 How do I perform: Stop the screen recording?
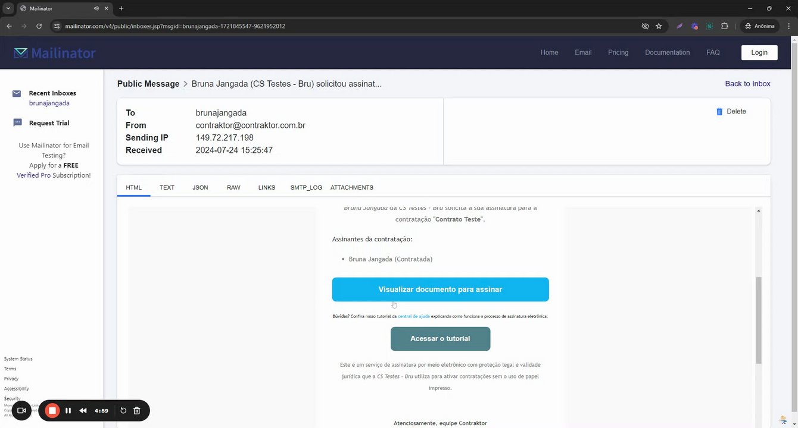click(52, 410)
